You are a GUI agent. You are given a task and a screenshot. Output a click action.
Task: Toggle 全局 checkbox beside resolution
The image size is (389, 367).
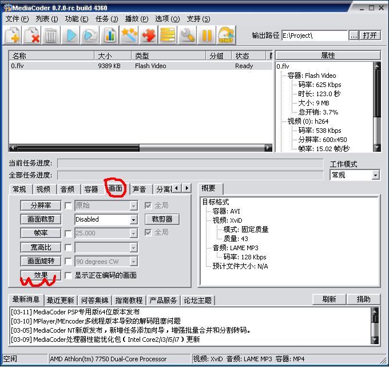coord(148,206)
